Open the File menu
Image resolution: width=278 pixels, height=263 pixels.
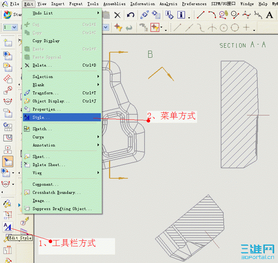coord(14,4)
